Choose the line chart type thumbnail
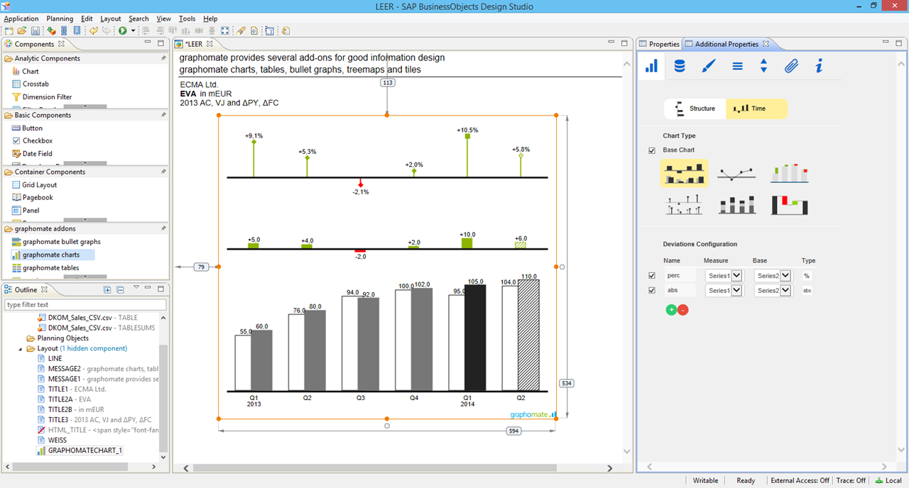This screenshot has width=909, height=488. coord(736,172)
